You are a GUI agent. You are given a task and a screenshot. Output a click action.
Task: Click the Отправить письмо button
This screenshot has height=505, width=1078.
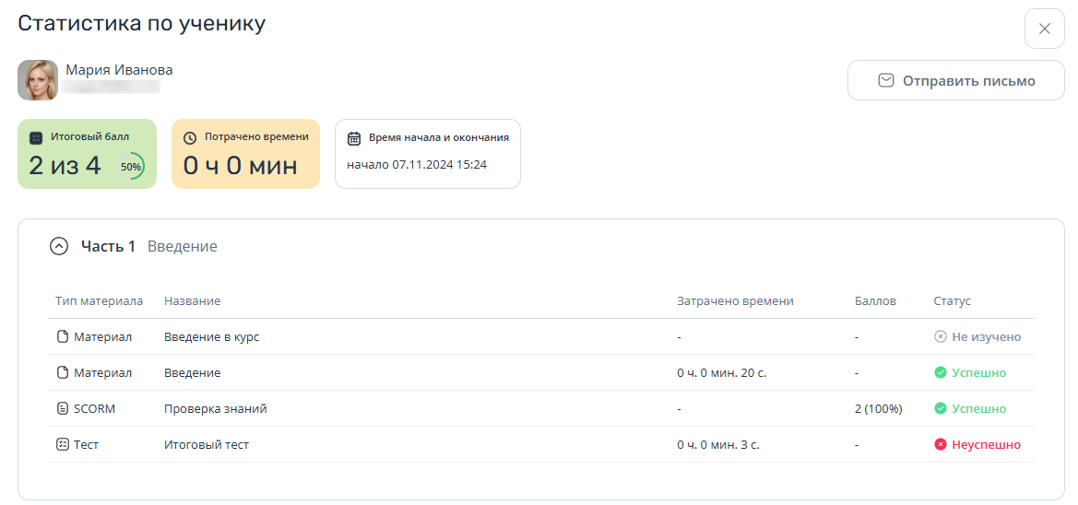[955, 80]
